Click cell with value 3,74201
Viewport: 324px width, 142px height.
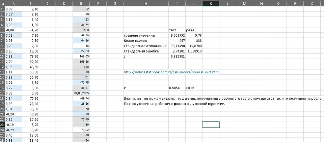tap(177, 51)
